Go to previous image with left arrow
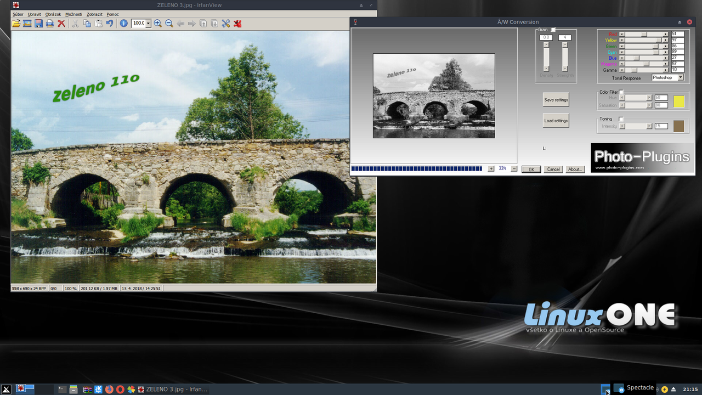The height and width of the screenshot is (395, 702). (x=180, y=24)
